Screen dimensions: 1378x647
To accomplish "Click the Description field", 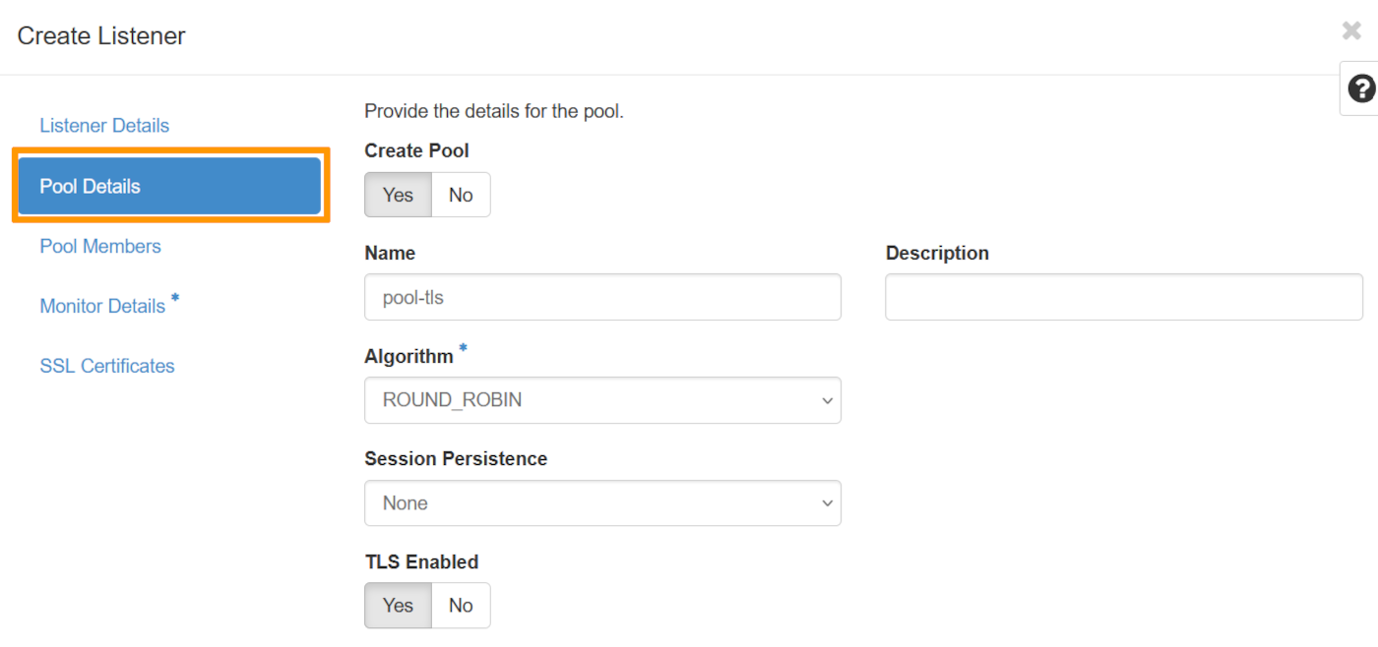I will coord(1121,297).
